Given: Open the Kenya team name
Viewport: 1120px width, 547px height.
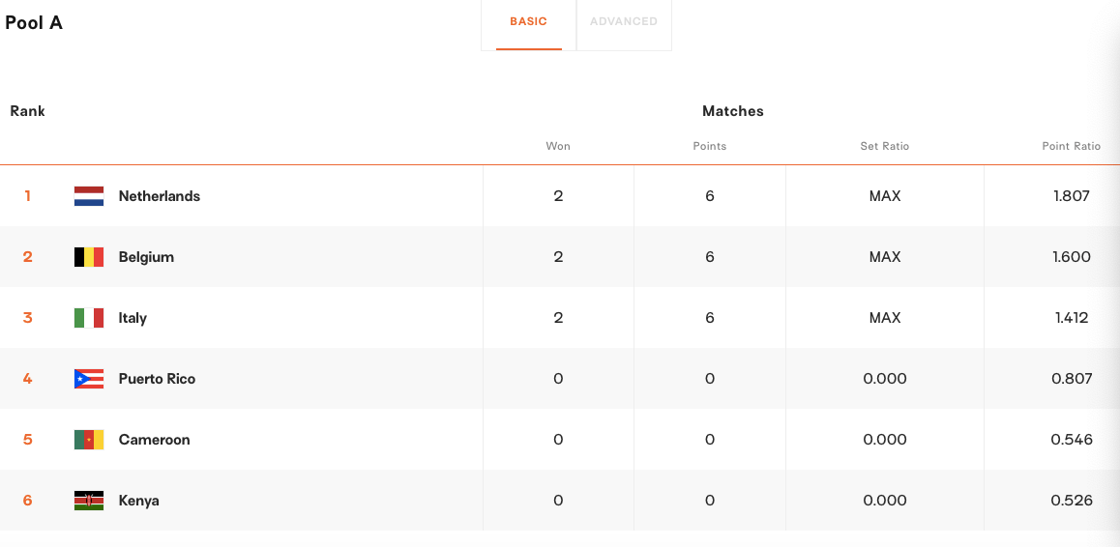Looking at the screenshot, I should point(138,501).
